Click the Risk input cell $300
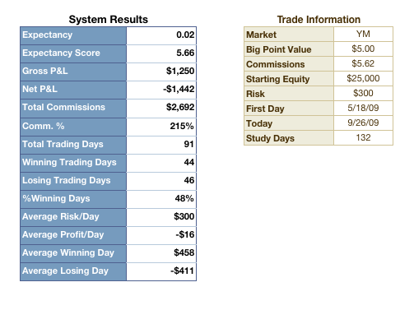The image size is (400, 310). coord(363,94)
